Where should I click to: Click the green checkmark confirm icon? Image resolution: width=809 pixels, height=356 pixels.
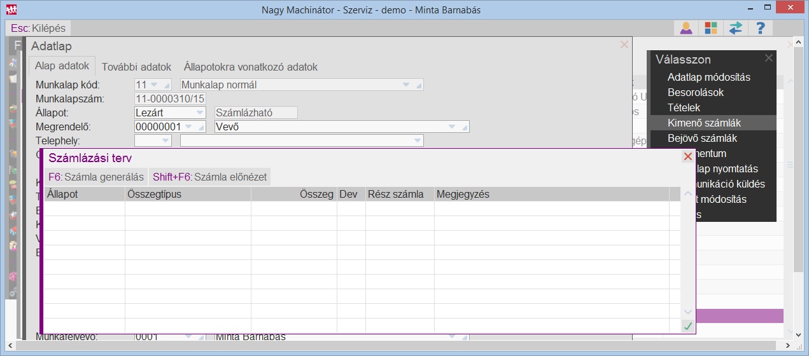pyautogui.click(x=687, y=326)
